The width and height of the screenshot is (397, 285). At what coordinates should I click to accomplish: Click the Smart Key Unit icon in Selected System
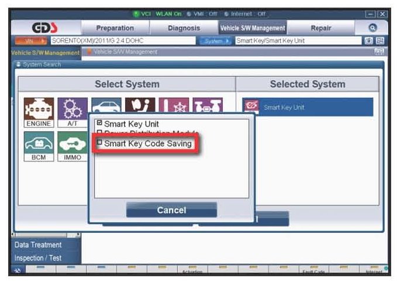point(251,107)
